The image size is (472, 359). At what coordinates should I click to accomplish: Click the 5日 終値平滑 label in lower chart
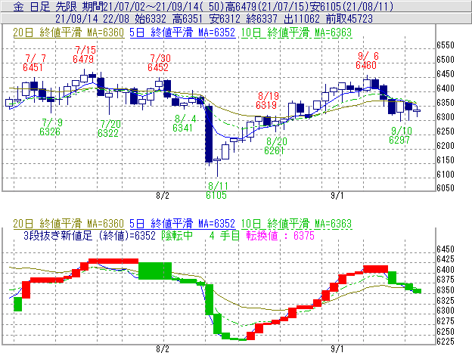click(182, 224)
